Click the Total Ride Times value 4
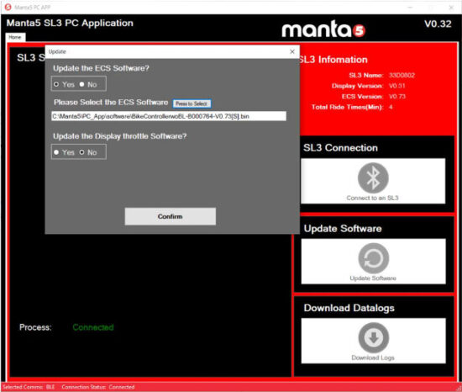The height and width of the screenshot is (392, 462). (391, 107)
